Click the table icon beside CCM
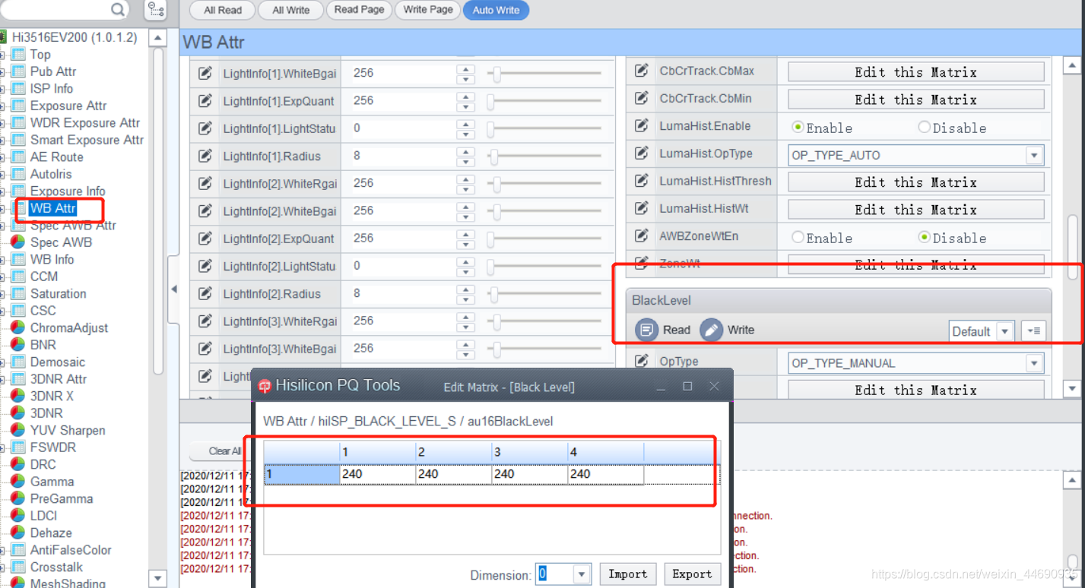1085x588 pixels. (x=17, y=277)
